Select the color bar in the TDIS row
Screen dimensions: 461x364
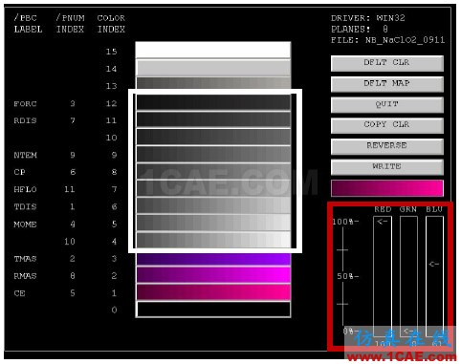click(213, 206)
